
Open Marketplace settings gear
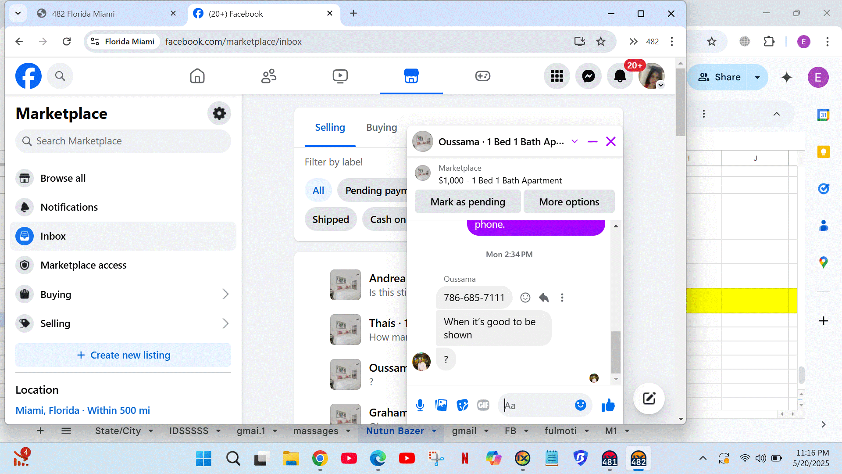(219, 113)
